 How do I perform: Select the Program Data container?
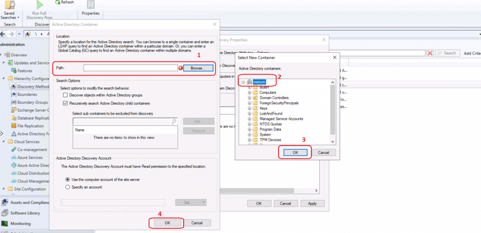tap(270, 129)
